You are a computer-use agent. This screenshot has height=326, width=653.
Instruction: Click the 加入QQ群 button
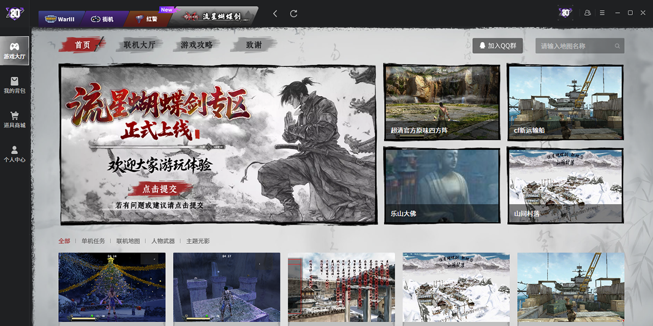[x=497, y=46]
